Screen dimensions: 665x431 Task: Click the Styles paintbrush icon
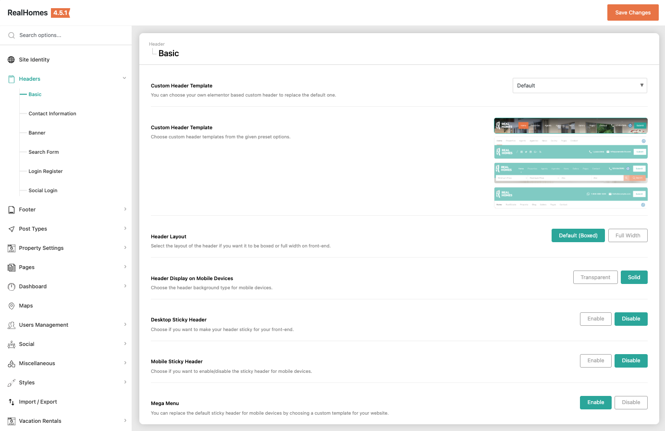tap(11, 383)
